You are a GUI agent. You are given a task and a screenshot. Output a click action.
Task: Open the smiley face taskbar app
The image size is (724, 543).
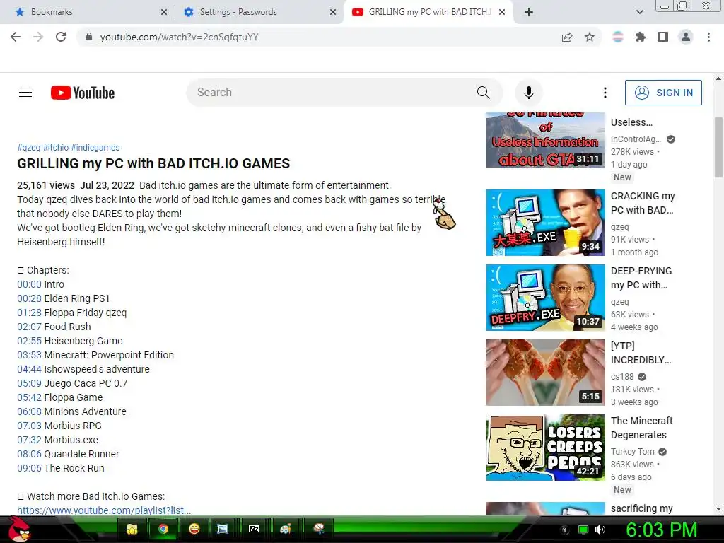tap(194, 529)
